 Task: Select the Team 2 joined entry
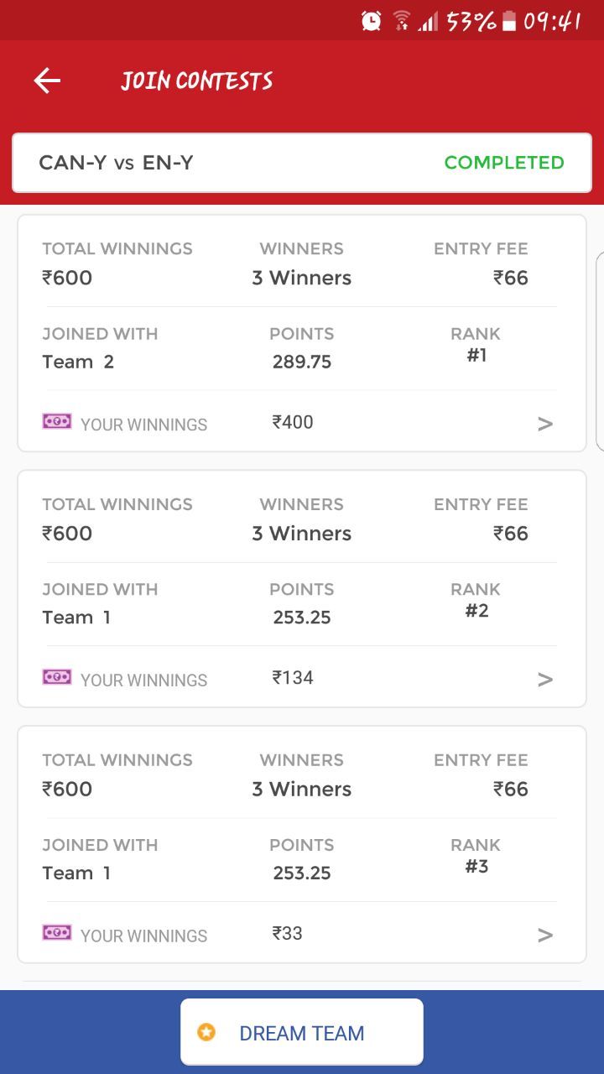78,362
